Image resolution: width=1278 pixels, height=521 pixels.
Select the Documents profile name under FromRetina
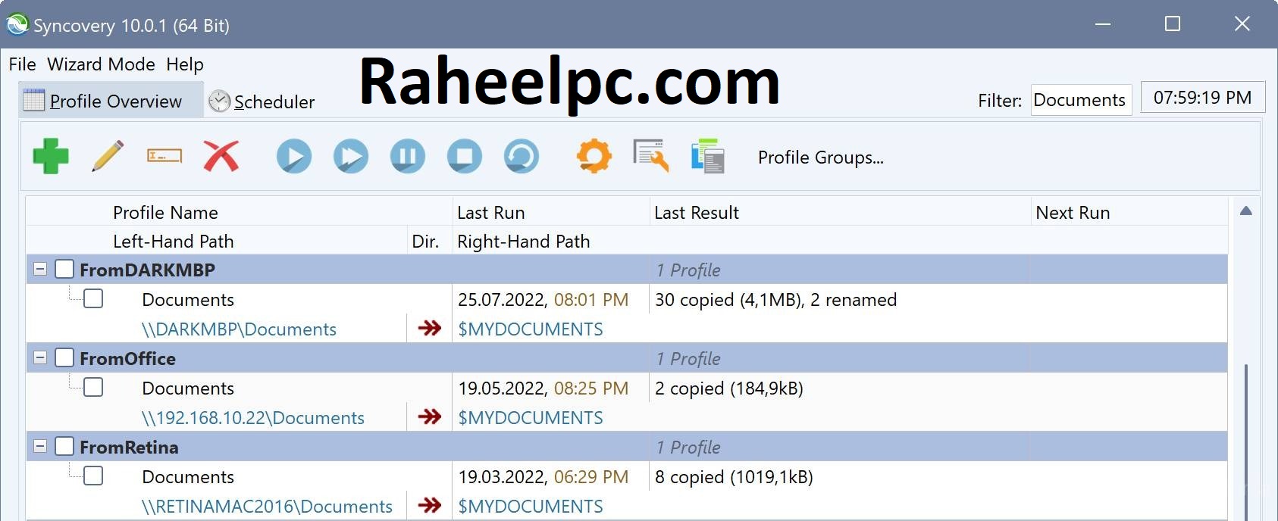click(188, 477)
